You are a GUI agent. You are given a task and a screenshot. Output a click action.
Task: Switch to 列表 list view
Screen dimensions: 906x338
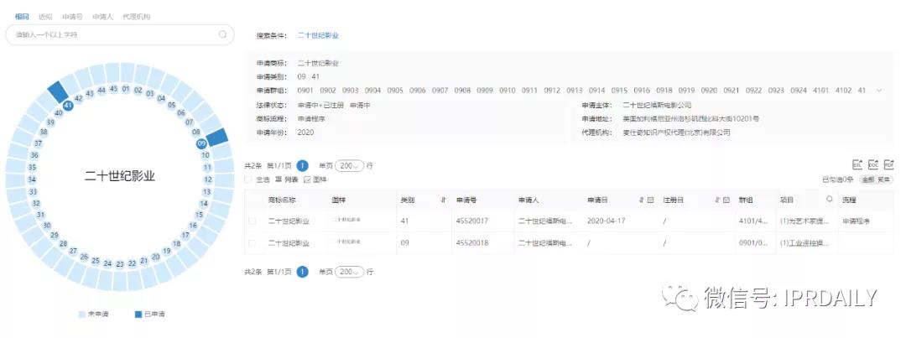[x=287, y=179]
